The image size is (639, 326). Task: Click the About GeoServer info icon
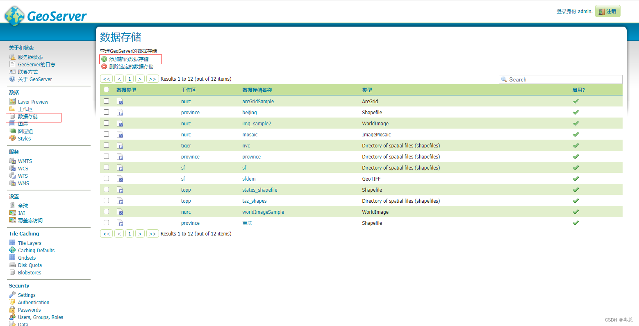tap(12, 79)
